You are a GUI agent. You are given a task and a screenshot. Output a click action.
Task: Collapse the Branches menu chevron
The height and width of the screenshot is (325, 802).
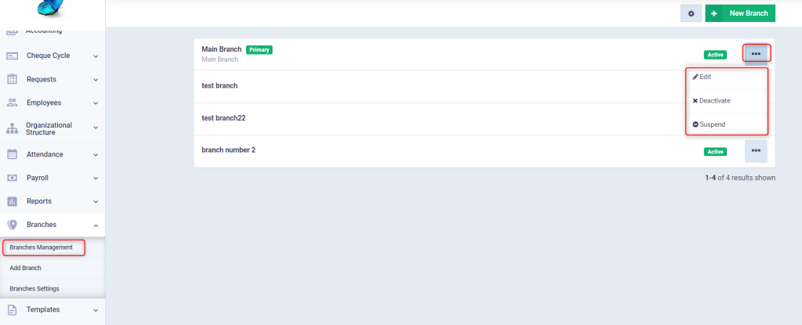(96, 226)
